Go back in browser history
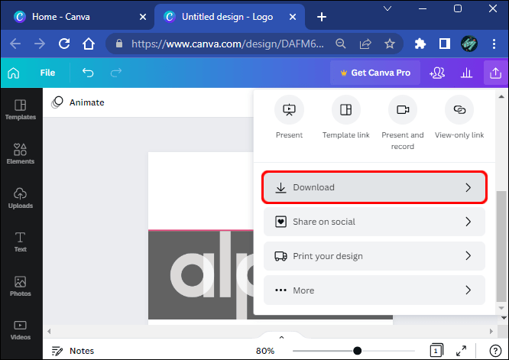Image resolution: width=509 pixels, height=360 pixels. pos(15,44)
